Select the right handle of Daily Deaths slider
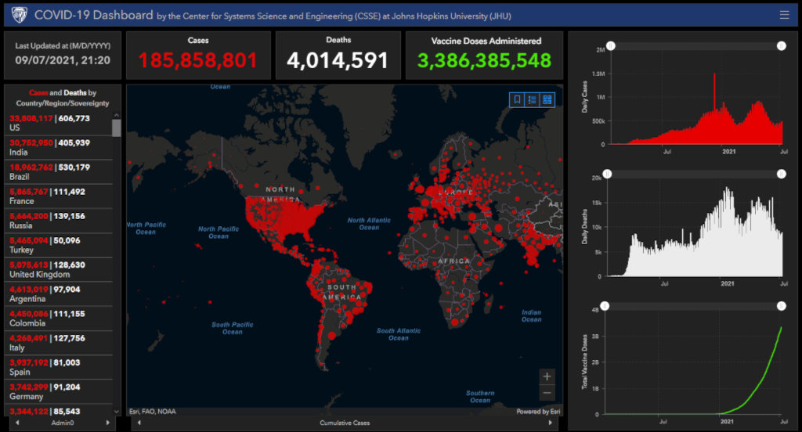Viewport: 802px width, 432px height. (x=782, y=174)
